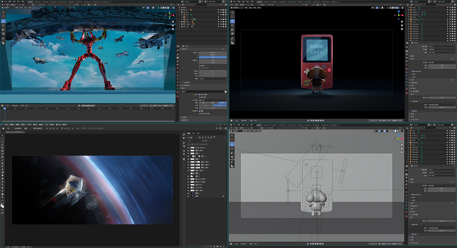Select the Rotate tool in the robot scene Blender toolbar

pyautogui.click(x=3, y=25)
